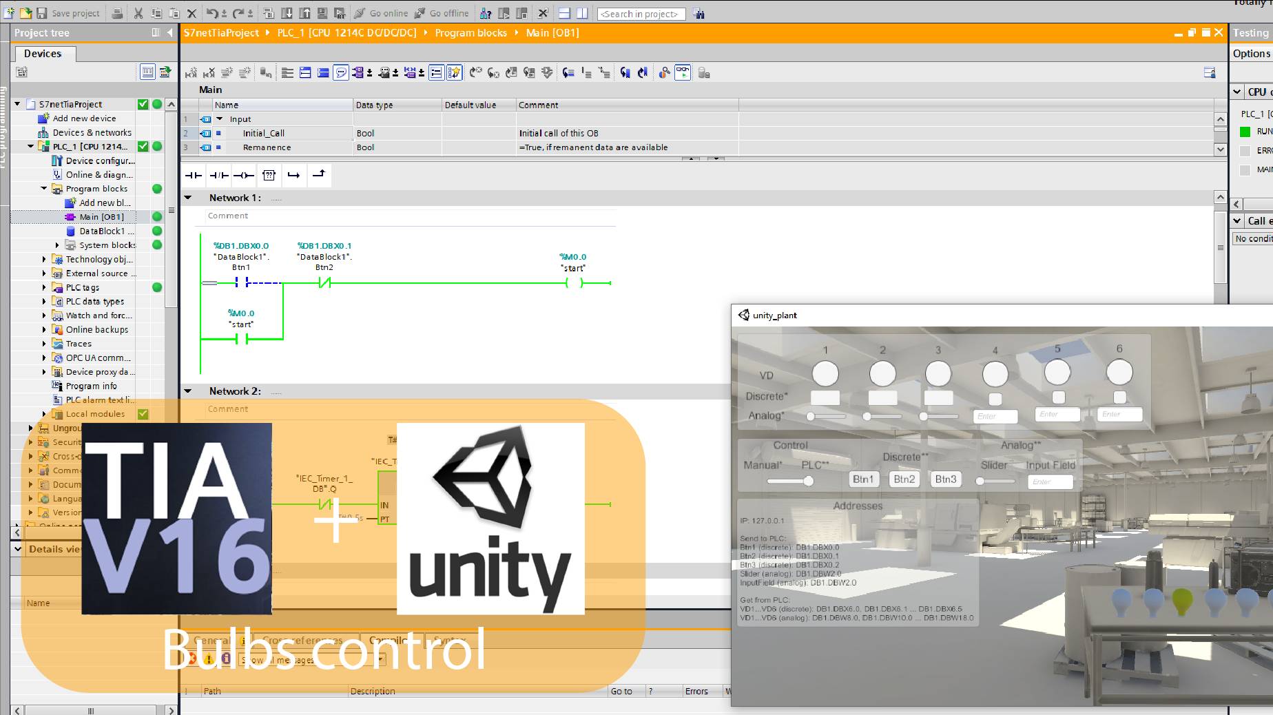Collapse the Project tree panel arrow
Screen dimensions: 1273x715
tap(169, 32)
